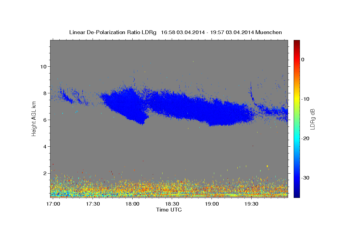The height and width of the screenshot is (237, 356).
Task: Click the height tick label 6
Action: pos(45,120)
